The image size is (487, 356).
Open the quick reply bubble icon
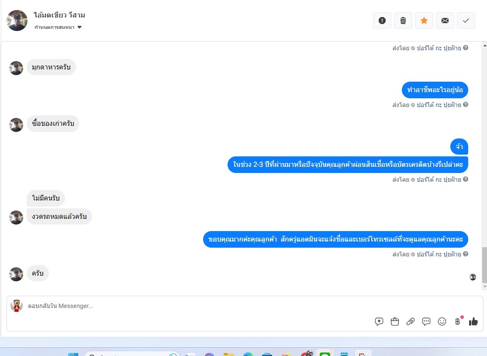pos(426,321)
